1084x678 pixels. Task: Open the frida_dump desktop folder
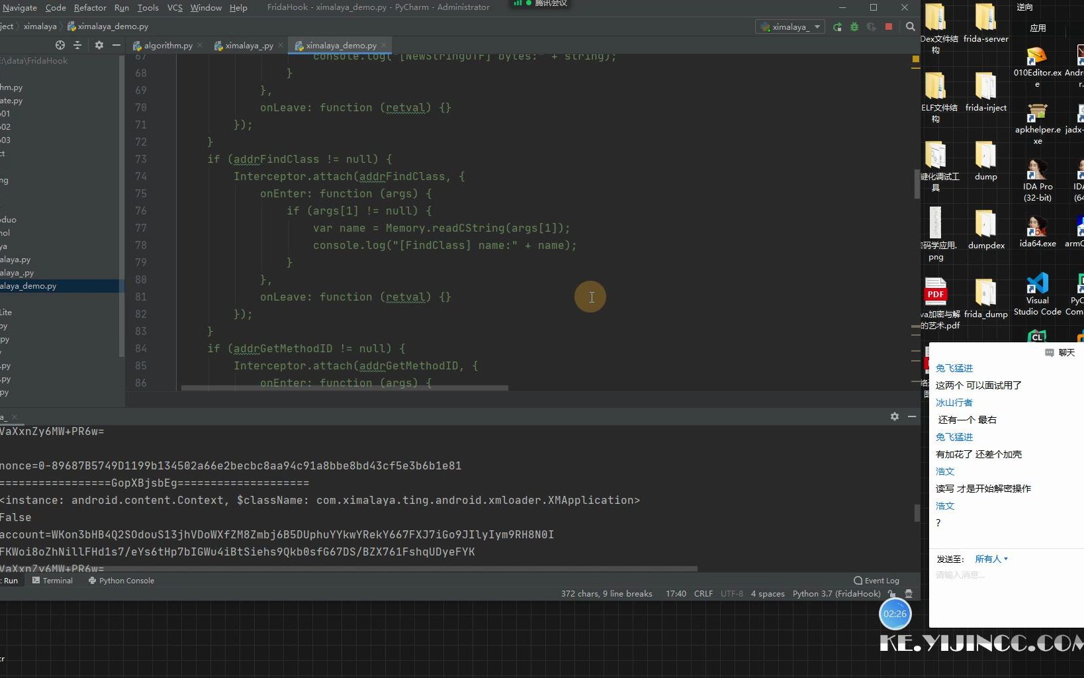(985, 299)
